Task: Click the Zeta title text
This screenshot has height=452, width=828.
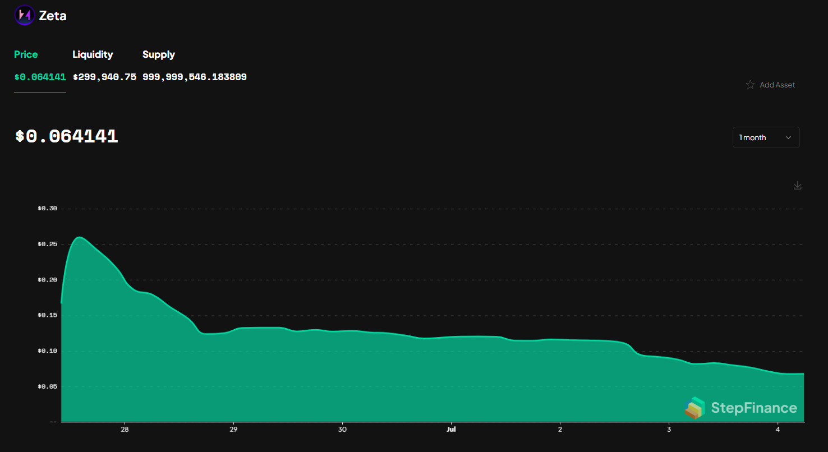Action: coord(53,15)
